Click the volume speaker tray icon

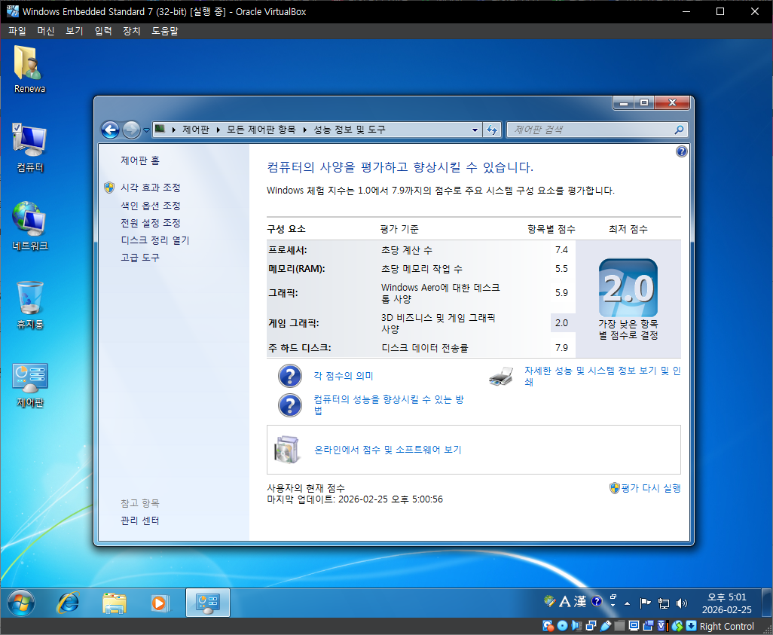coord(682,603)
